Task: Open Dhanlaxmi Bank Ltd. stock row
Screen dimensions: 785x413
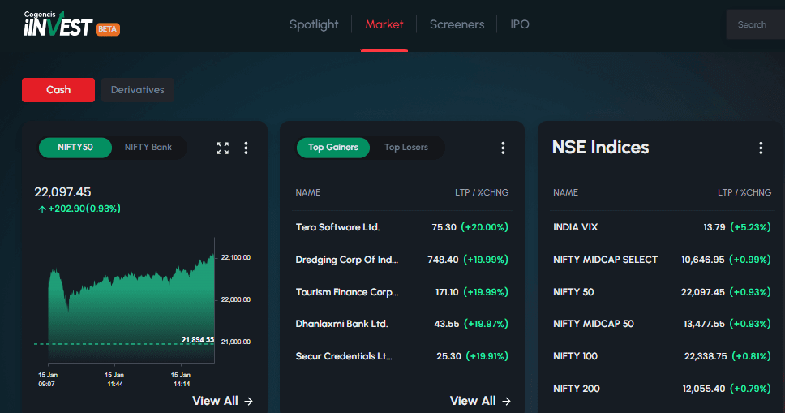Action: point(402,324)
